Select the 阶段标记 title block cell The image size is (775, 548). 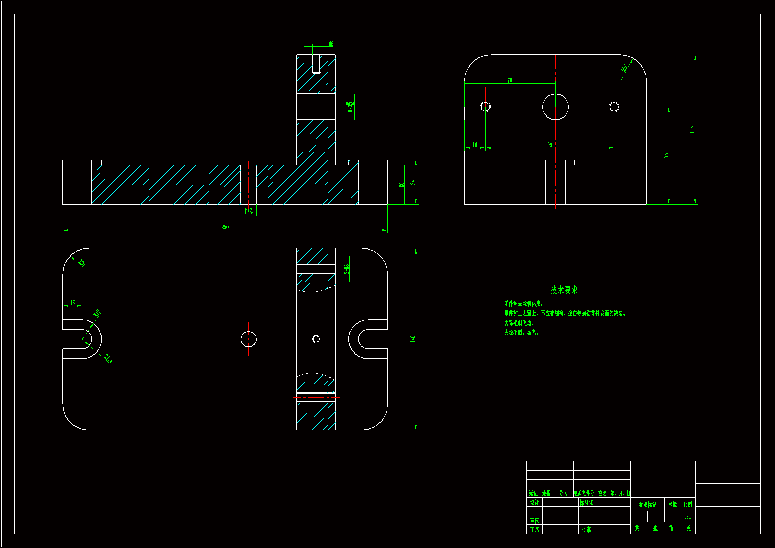647,505
